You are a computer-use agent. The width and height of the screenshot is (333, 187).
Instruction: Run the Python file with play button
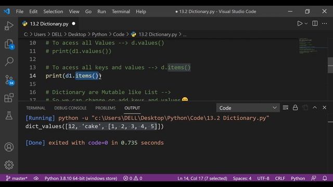coord(300,23)
